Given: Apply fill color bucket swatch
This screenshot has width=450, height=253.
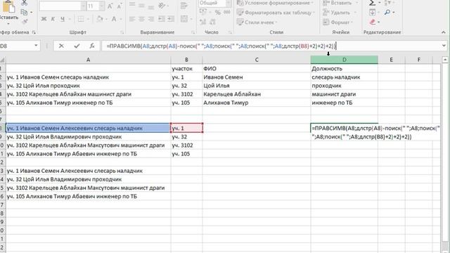Looking at the screenshot, I should coord(100,19).
